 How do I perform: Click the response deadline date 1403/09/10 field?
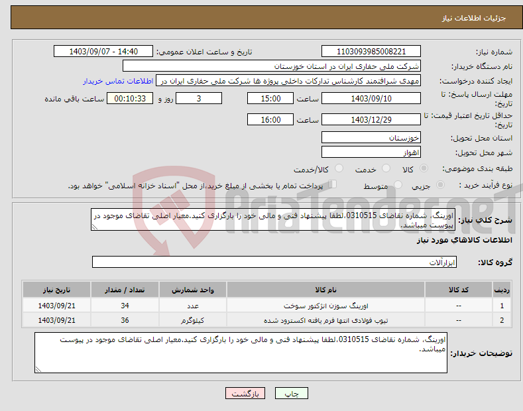tap(371, 98)
